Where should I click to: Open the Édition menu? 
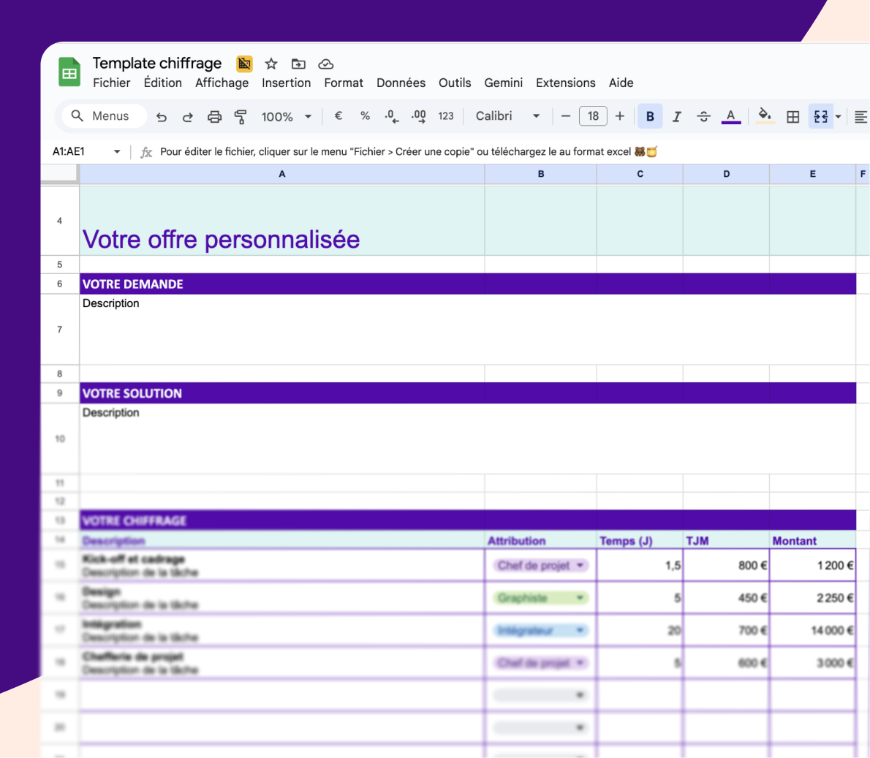click(162, 83)
